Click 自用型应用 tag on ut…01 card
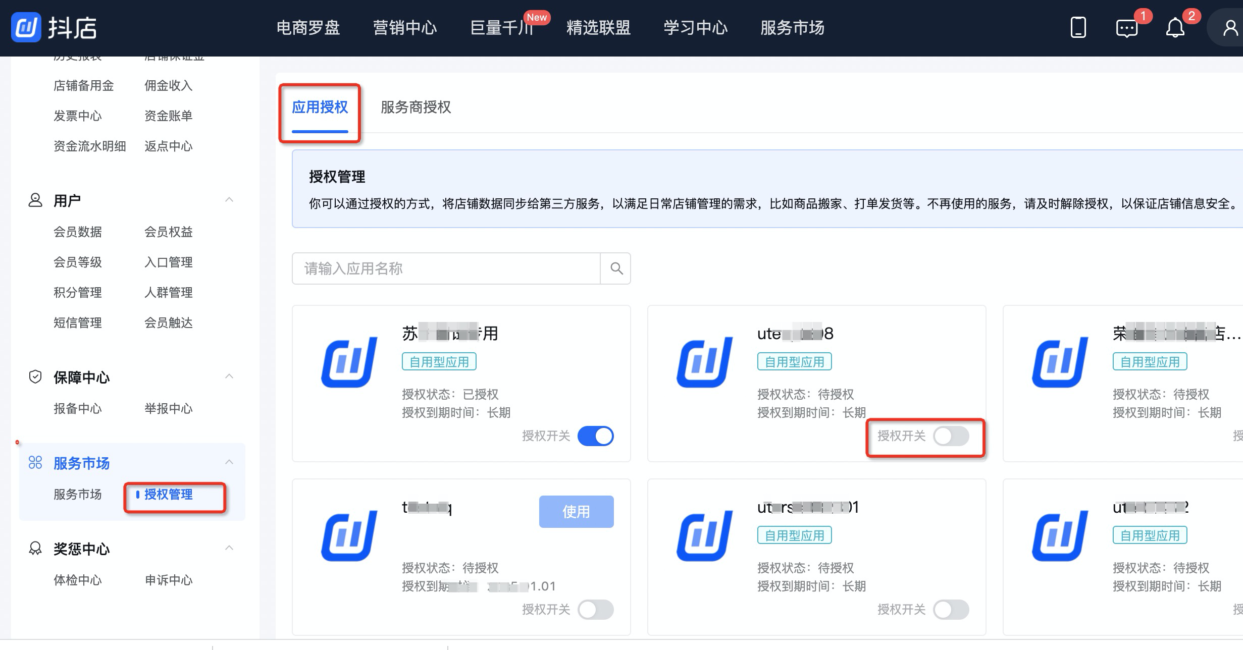 pos(795,535)
